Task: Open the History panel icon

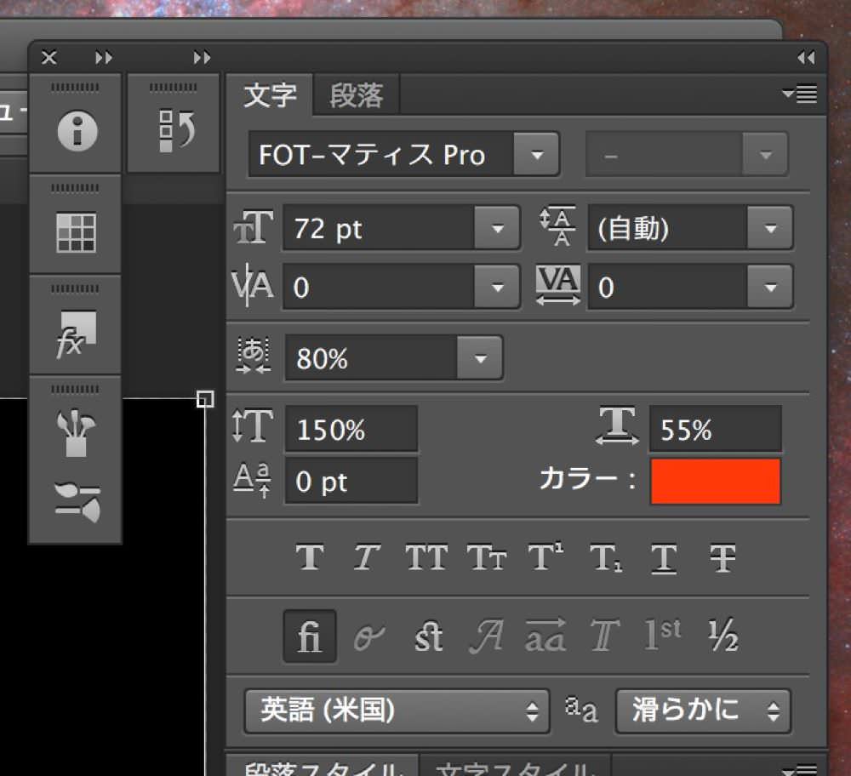Action: click(x=176, y=130)
